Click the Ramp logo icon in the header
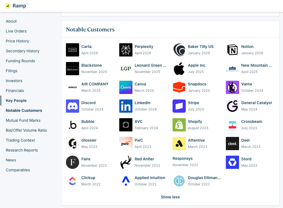The image size is (283, 208). click(x=8, y=6)
